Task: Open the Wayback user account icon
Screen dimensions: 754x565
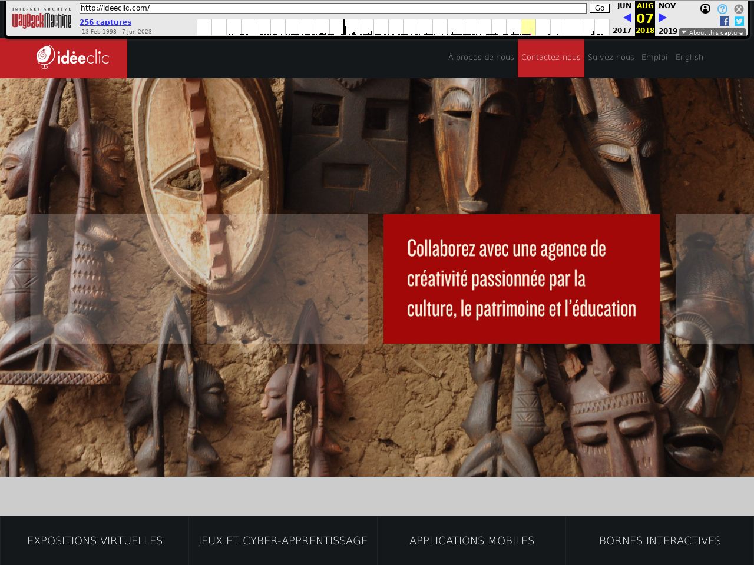Action: pyautogui.click(x=705, y=9)
